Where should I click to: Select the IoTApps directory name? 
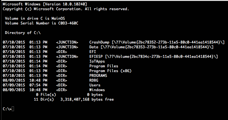pyautogui.click(x=97, y=62)
